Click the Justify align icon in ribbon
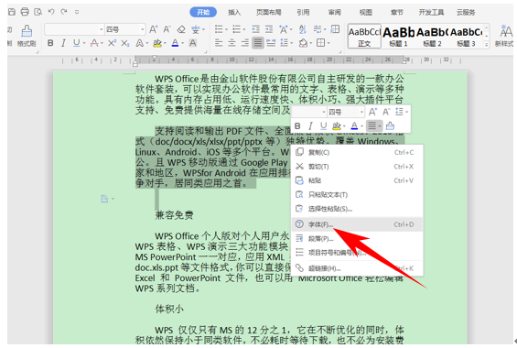The image size is (517, 348). click(x=258, y=43)
